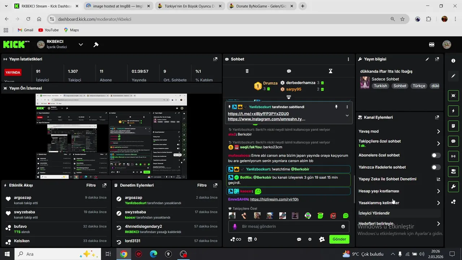Viewport: 462px width, 260px height.
Task: Open the YouTube bookmark
Action: pyautogui.click(x=48, y=30)
